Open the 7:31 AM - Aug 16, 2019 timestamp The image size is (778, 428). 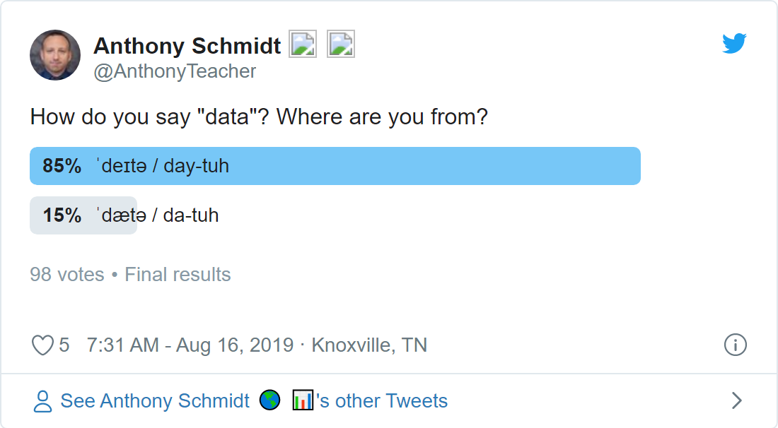[x=190, y=345]
